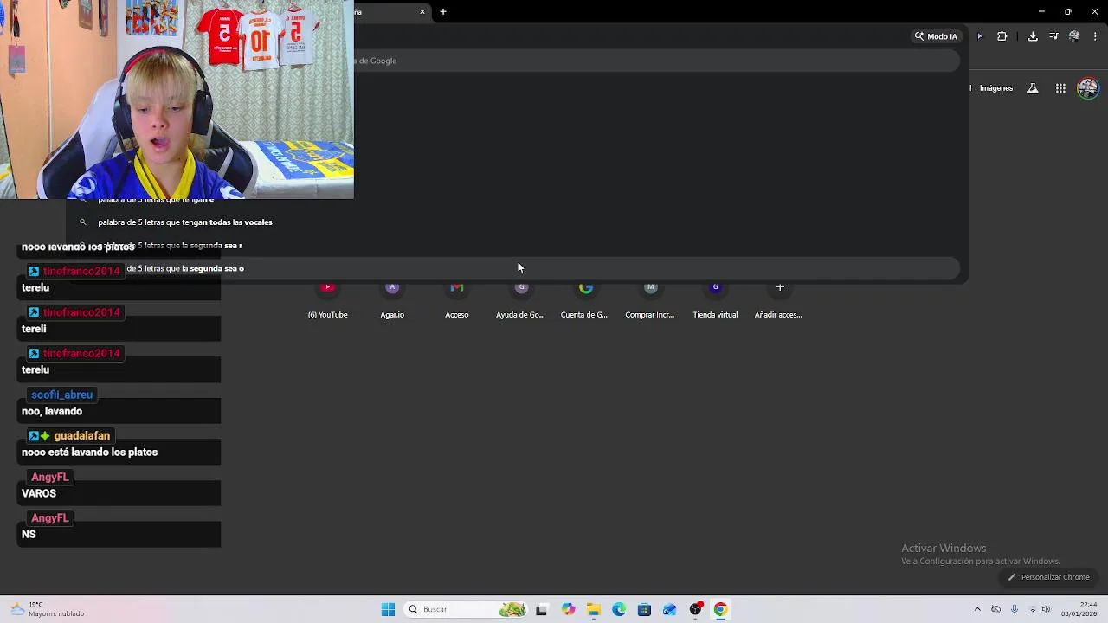Open Chrome extensions puzzle icon
The height and width of the screenshot is (623, 1108).
tap(1002, 36)
